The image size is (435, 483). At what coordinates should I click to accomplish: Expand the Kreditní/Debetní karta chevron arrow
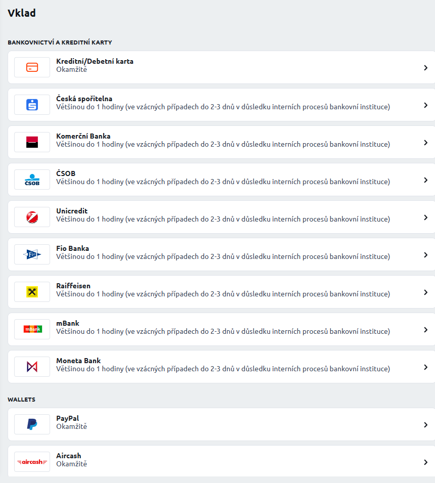coord(426,68)
